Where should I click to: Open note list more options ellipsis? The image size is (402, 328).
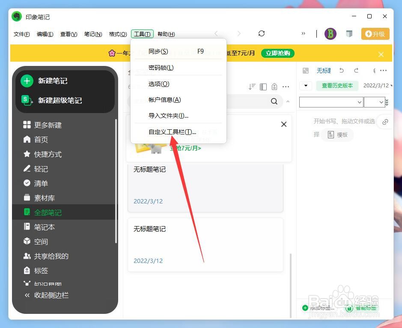coord(286,86)
